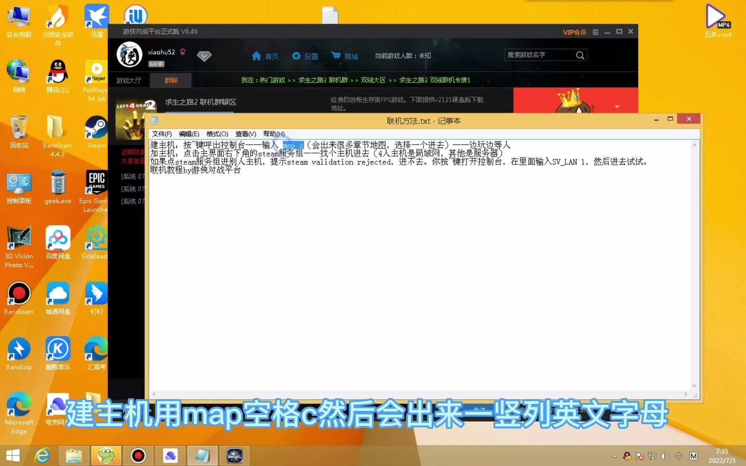Switch to the 群聊 tab
Viewport: 746px width, 466px height.
[x=171, y=80]
